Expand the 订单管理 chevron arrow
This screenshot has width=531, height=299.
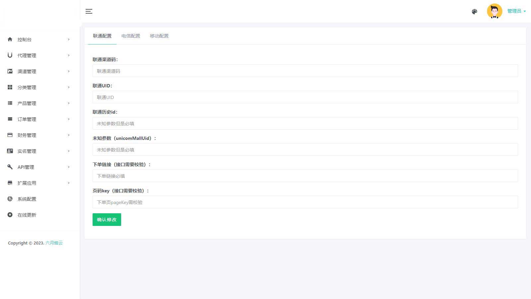(69, 119)
